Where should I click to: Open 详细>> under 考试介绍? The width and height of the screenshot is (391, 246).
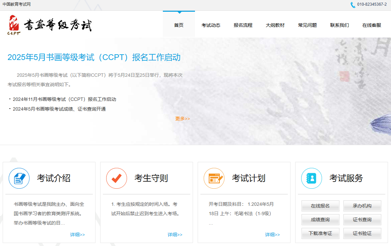[77, 235]
